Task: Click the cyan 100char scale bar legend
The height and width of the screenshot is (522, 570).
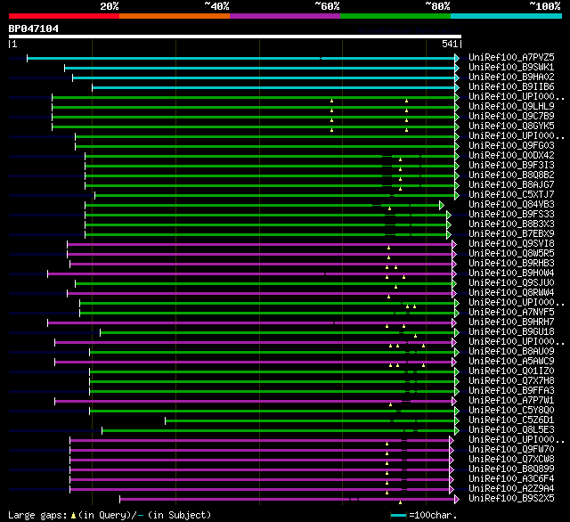Action: [x=398, y=515]
